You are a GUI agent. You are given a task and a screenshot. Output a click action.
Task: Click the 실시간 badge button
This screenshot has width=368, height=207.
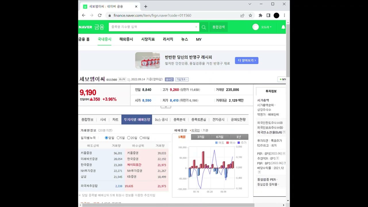[x=169, y=79]
